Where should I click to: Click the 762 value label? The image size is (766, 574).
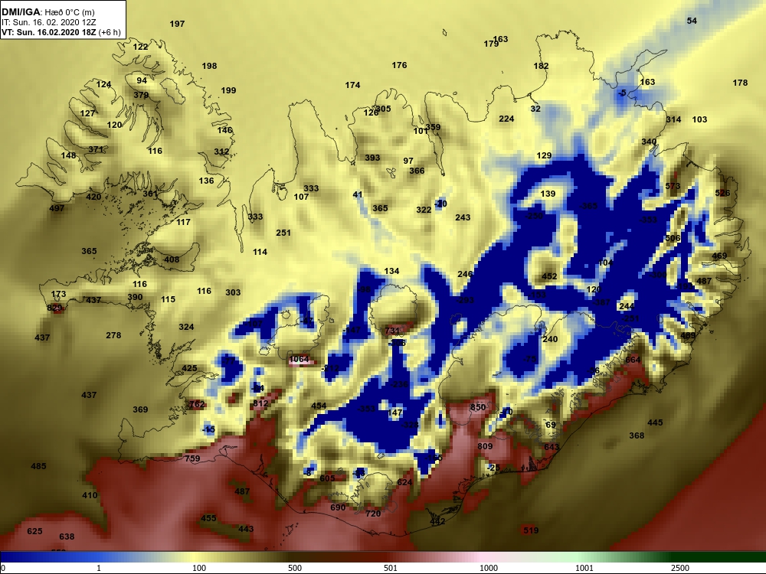click(197, 404)
